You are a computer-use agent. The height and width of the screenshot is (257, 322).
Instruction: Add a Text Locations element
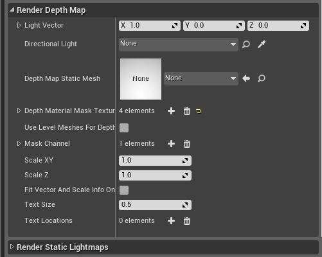(171, 221)
